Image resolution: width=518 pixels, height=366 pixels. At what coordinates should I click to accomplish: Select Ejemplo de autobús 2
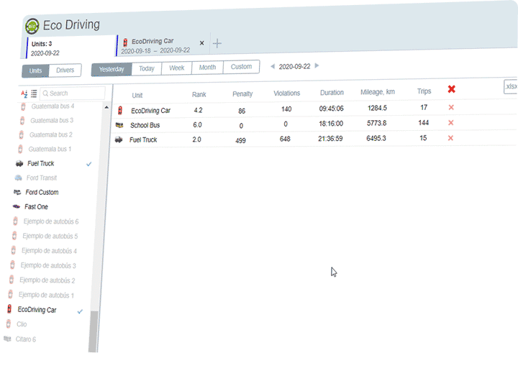pyautogui.click(x=47, y=280)
